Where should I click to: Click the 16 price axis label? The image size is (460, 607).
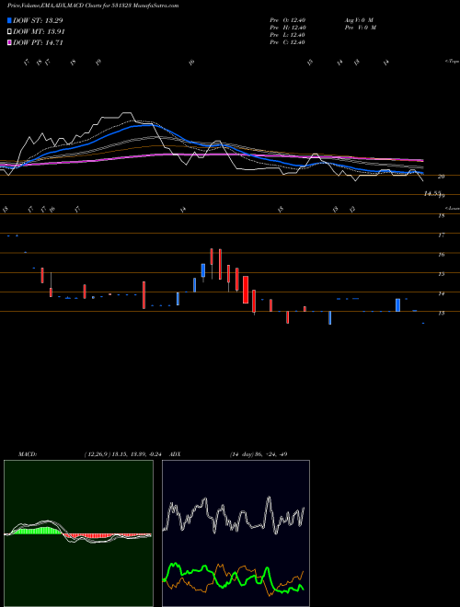pos(441,255)
